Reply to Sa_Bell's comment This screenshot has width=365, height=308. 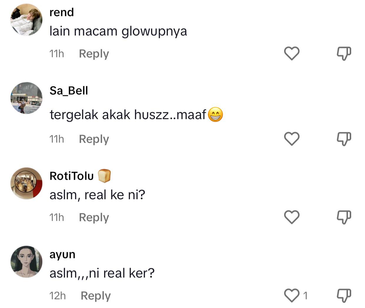[x=94, y=139]
